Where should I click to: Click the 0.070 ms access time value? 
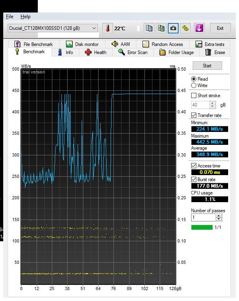point(210,172)
